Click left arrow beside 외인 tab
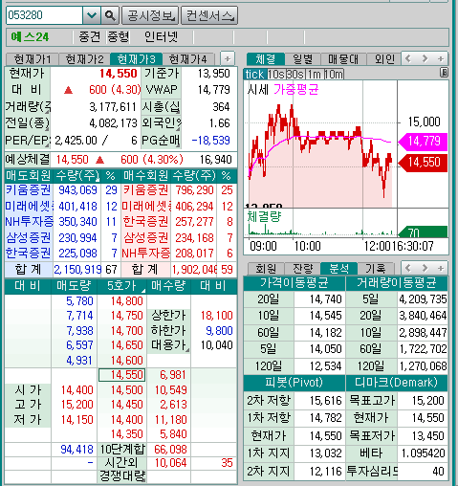The image size is (458, 486). pyautogui.click(x=408, y=58)
